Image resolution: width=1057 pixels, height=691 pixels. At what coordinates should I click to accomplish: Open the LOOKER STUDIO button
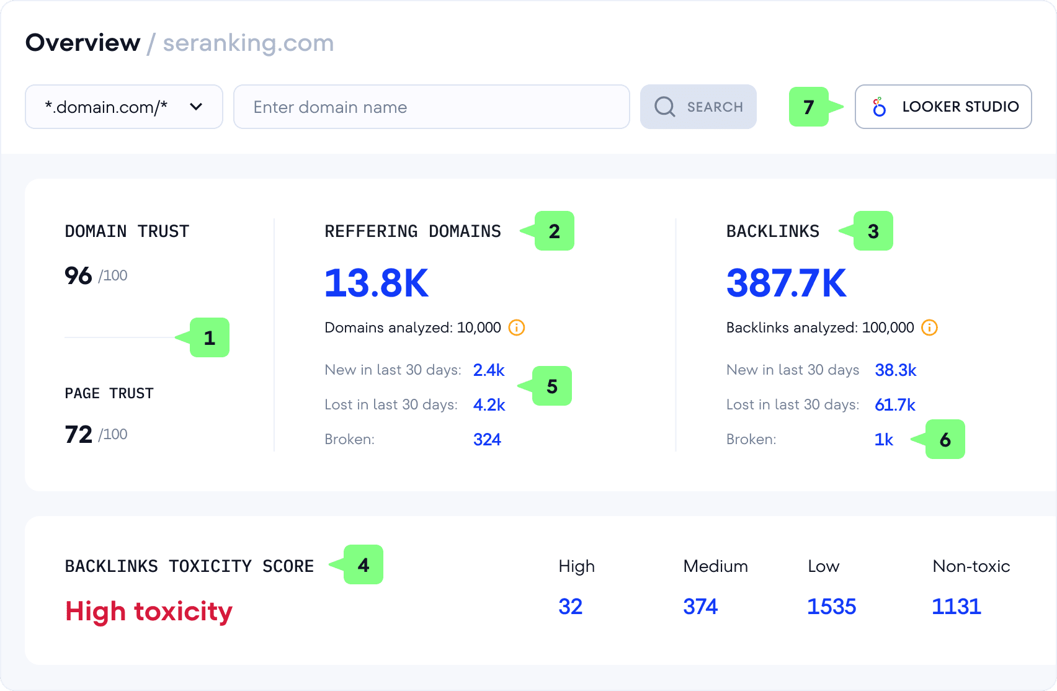(x=943, y=107)
